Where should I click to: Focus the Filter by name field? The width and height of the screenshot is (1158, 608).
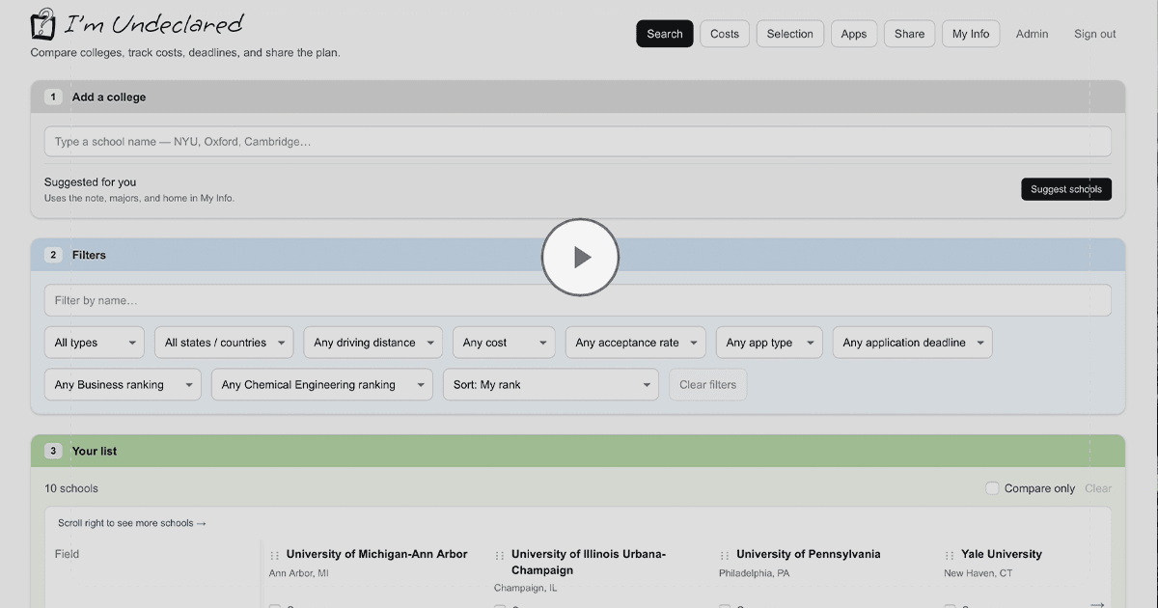578,300
